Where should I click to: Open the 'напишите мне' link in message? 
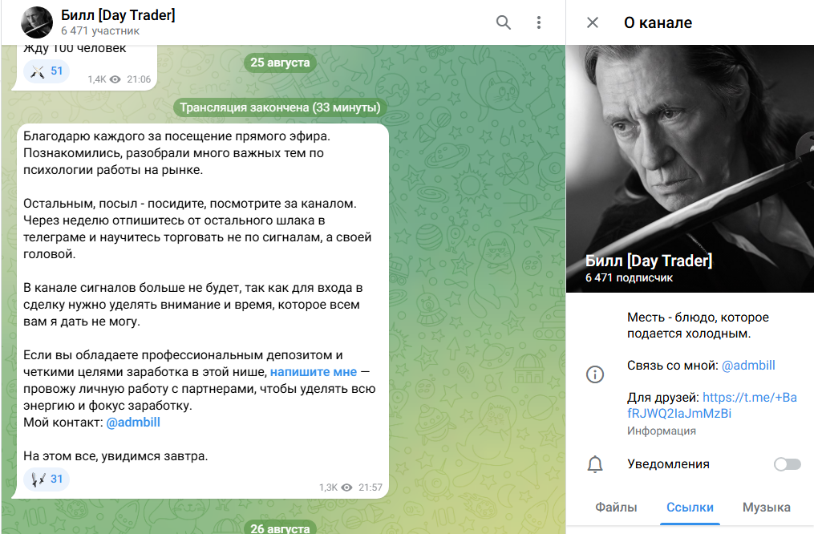click(313, 373)
